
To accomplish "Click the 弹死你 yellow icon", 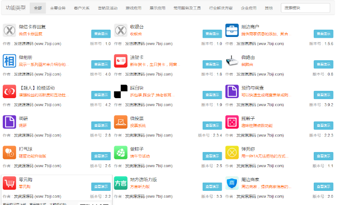I will pyautogui.click(x=232, y=152).
